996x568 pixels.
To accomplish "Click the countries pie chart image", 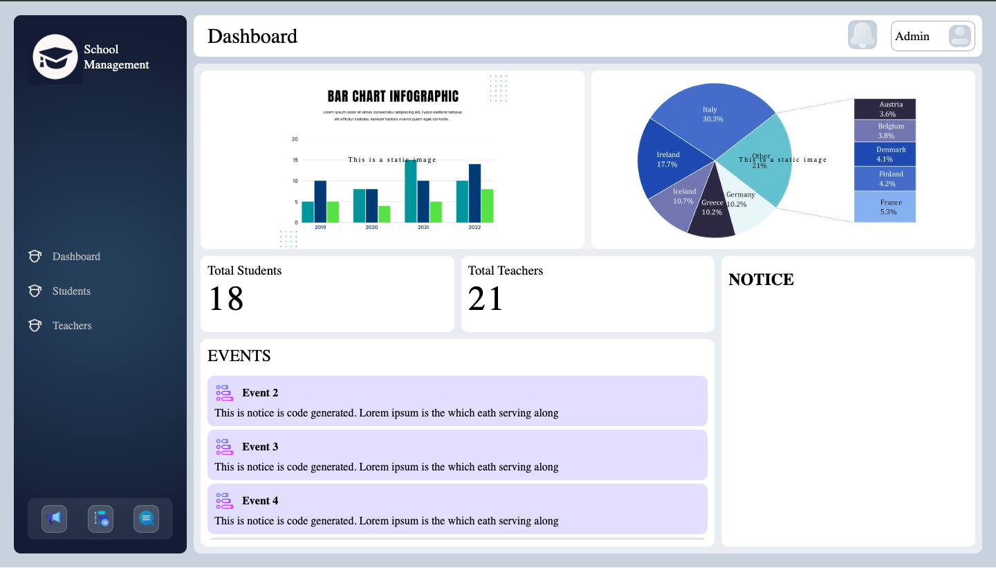I will coord(783,160).
